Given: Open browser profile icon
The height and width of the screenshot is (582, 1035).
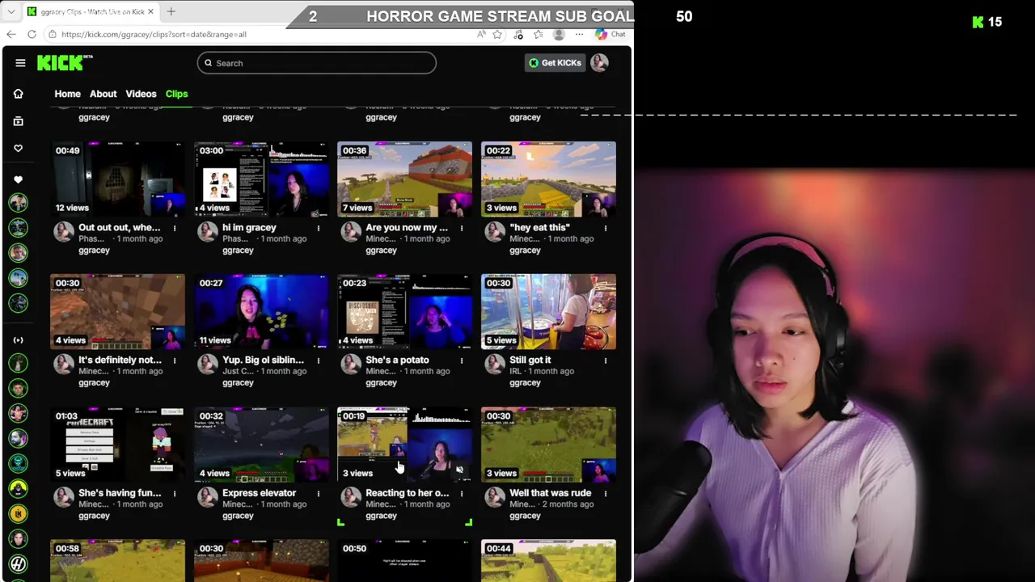Looking at the screenshot, I should click(x=559, y=34).
